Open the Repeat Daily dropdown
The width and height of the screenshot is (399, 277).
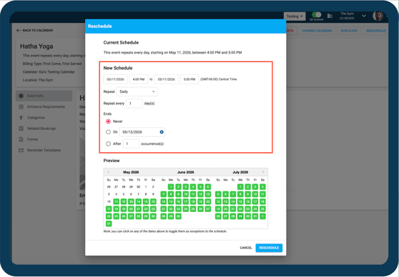click(137, 91)
